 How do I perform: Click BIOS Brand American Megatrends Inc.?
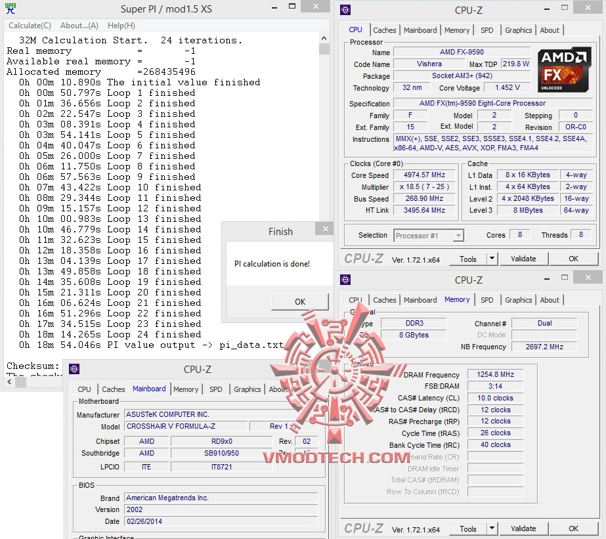(x=221, y=498)
